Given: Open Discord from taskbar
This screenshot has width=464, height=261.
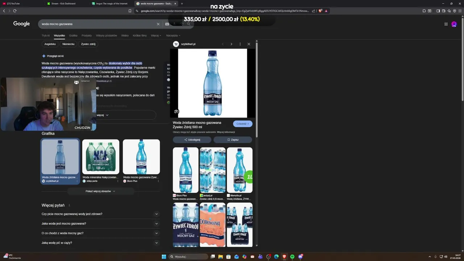Looking at the screenshot, I should [x=300, y=257].
